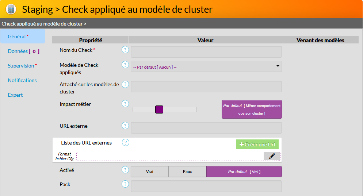The height and width of the screenshot is (196, 363).
Task: Select Par défaut [Vrai] for Activé
Action: tap(244, 172)
